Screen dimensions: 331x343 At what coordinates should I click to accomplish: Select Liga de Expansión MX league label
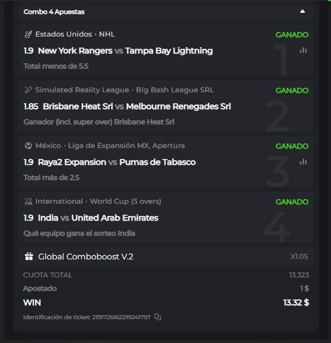click(126, 146)
